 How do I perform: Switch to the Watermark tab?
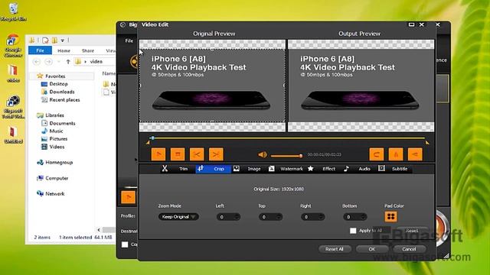pyautogui.click(x=292, y=169)
